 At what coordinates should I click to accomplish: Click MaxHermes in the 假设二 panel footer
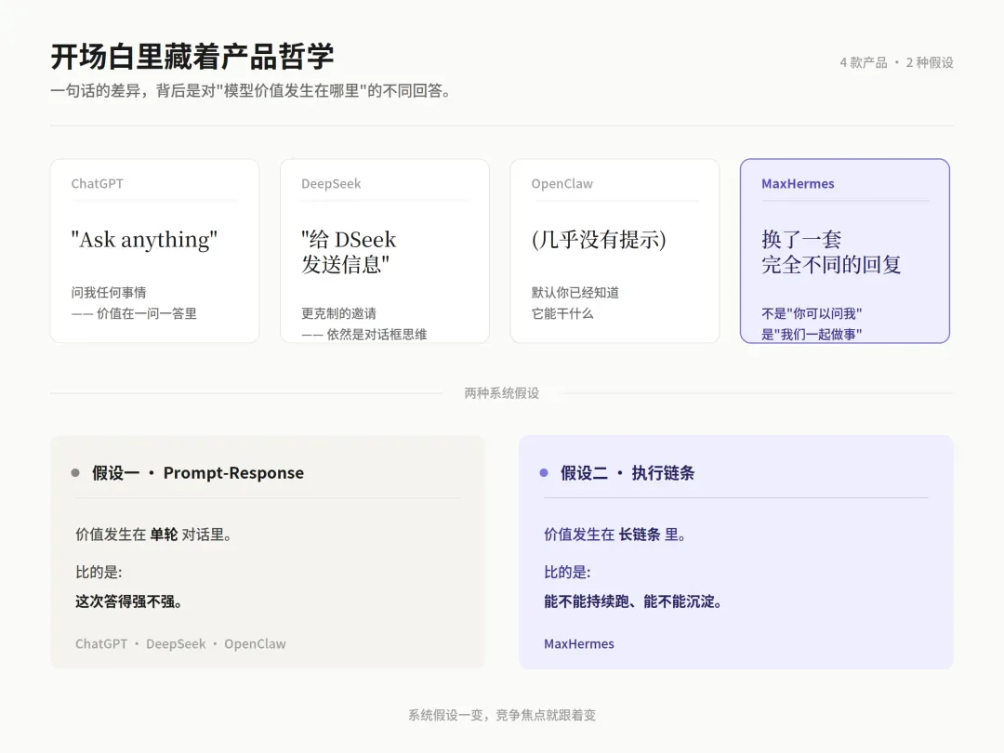[579, 644]
